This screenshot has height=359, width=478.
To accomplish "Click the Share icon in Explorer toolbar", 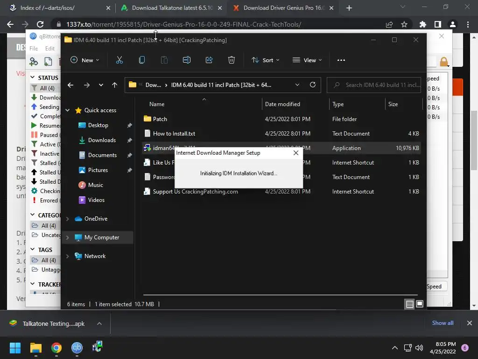I will point(209,60).
